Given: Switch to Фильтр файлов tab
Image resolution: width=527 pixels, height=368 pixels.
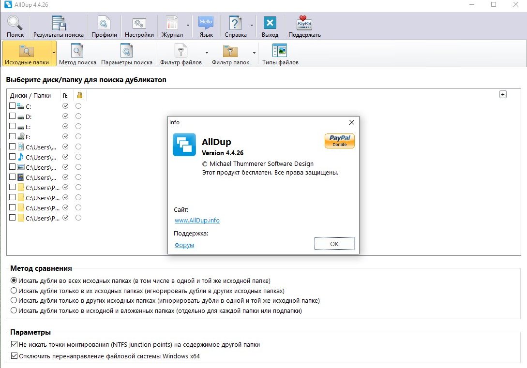Looking at the screenshot, I should [181, 53].
